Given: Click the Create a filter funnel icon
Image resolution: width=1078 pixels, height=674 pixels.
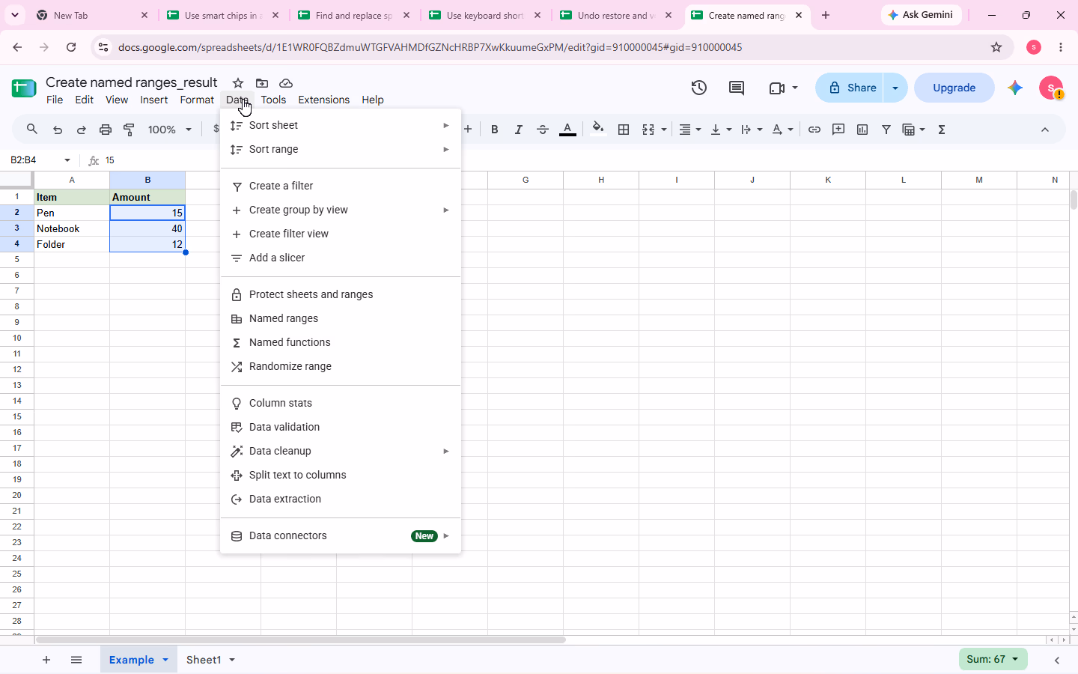Looking at the screenshot, I should [x=886, y=130].
